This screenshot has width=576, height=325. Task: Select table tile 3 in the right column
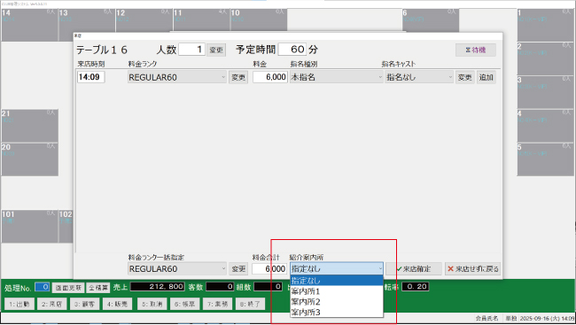coord(546,93)
